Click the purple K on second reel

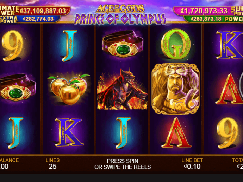click(69, 132)
